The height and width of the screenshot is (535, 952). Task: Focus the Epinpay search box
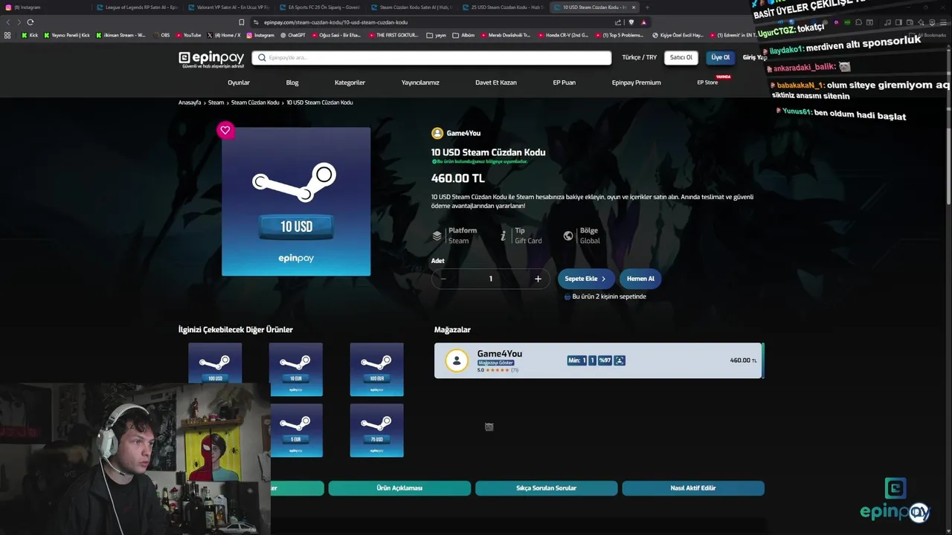coord(431,58)
